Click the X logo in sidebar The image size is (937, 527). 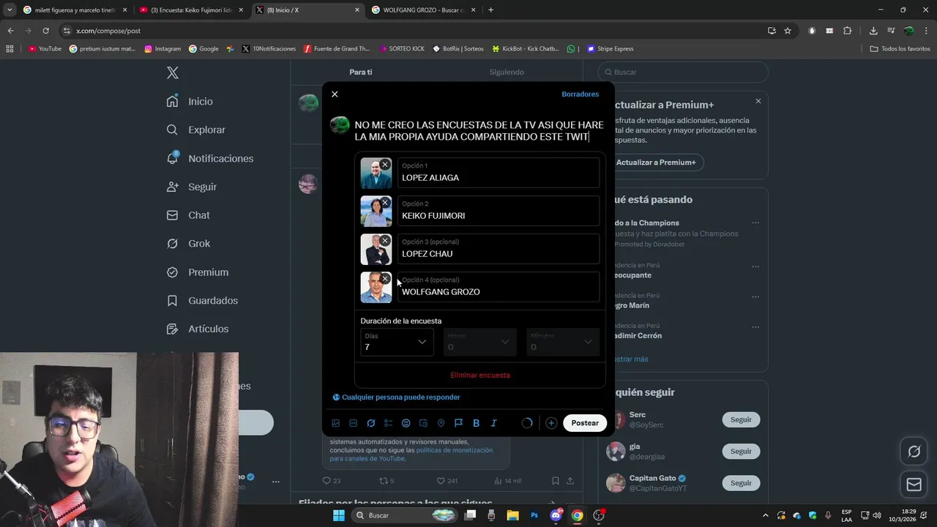(x=173, y=72)
